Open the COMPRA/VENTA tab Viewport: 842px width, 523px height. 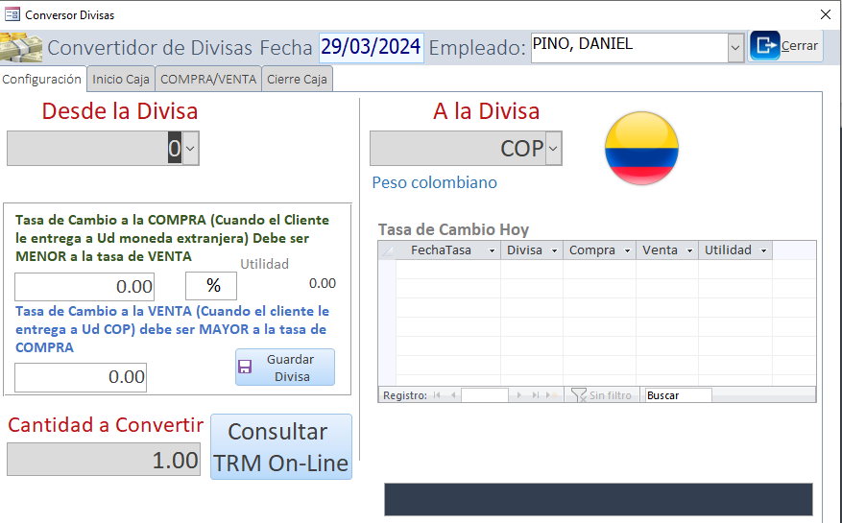pyautogui.click(x=208, y=79)
